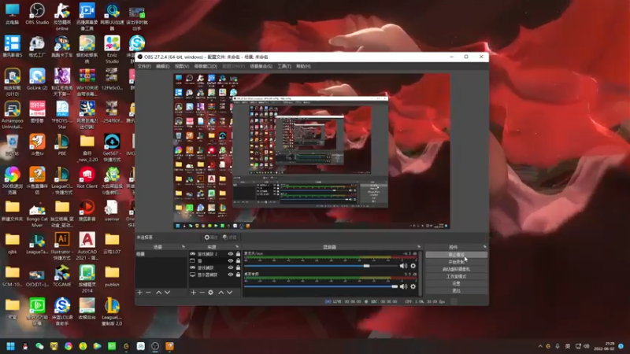This screenshot has height=354, width=630.
Task: Toggle lock on 游戏捕获 2 source
Action: (238, 253)
